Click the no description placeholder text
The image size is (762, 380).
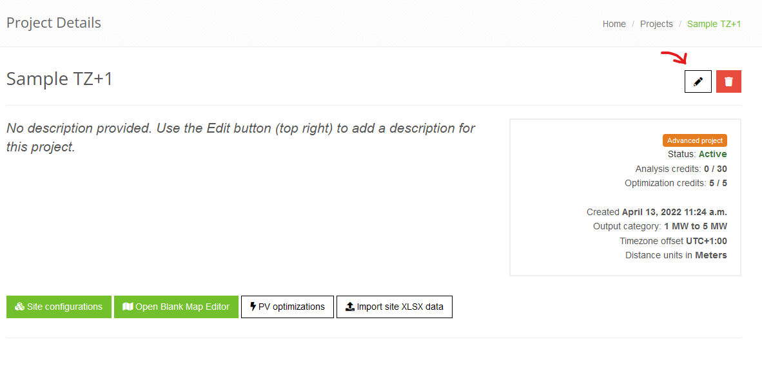[240, 137]
